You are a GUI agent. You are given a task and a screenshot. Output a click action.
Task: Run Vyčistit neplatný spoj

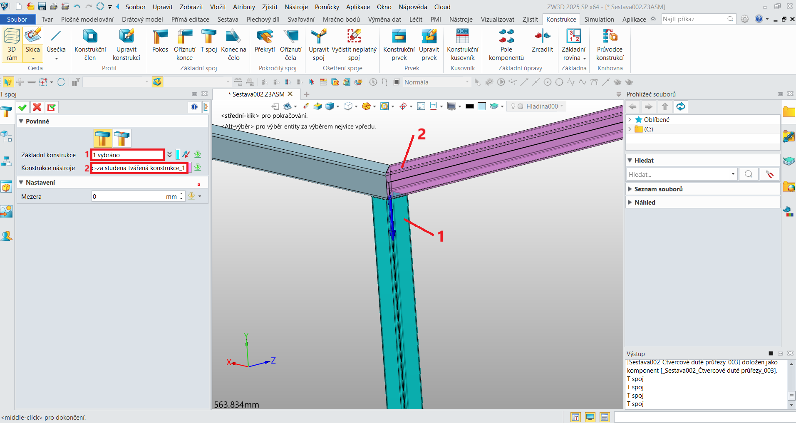coord(354,45)
